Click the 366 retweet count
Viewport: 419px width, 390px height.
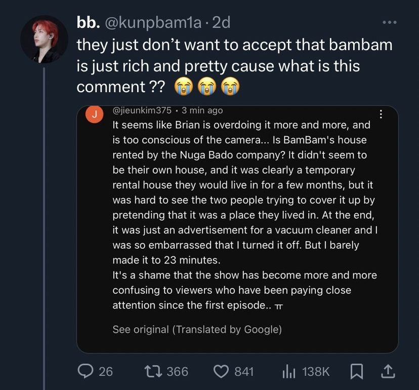(x=178, y=372)
